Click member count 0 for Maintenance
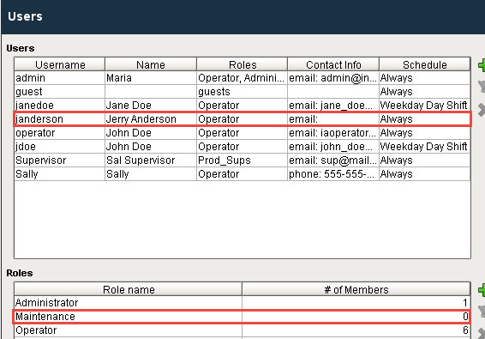485x339 pixels. [x=356, y=317]
